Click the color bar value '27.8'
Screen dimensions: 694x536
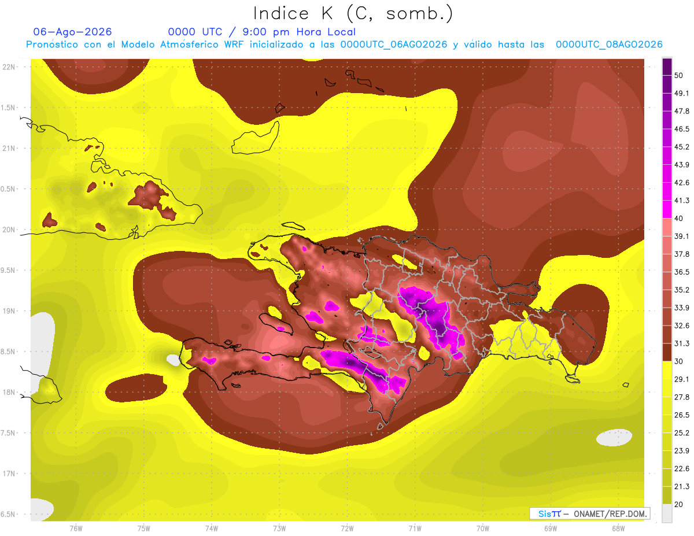coord(681,397)
